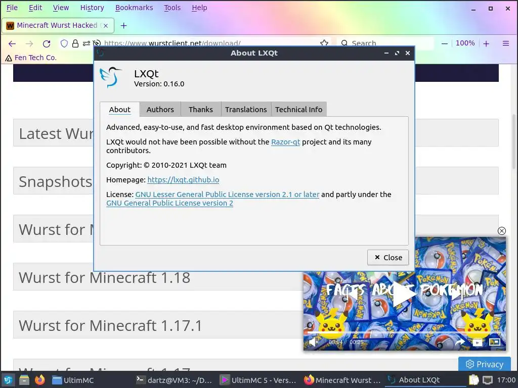Open the Razor-qt link
This screenshot has width=518, height=388.
pyautogui.click(x=285, y=142)
